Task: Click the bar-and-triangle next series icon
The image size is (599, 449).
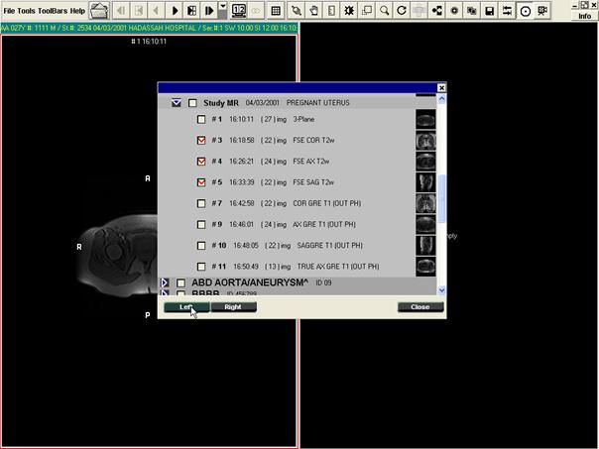Action: point(209,11)
